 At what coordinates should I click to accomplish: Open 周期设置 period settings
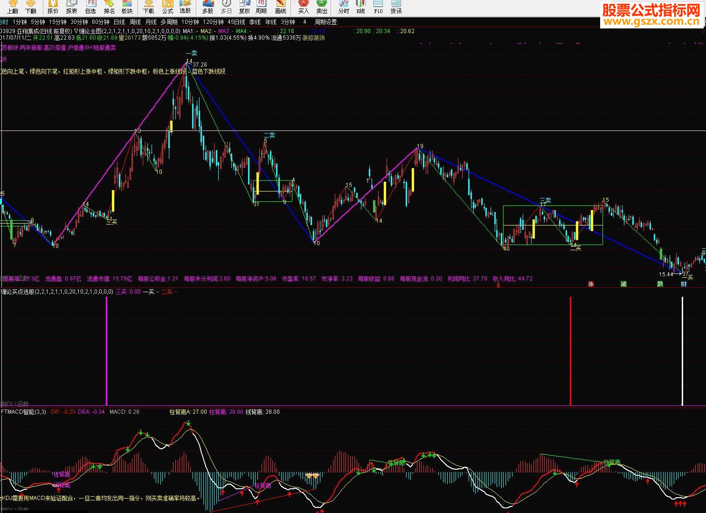(x=325, y=22)
